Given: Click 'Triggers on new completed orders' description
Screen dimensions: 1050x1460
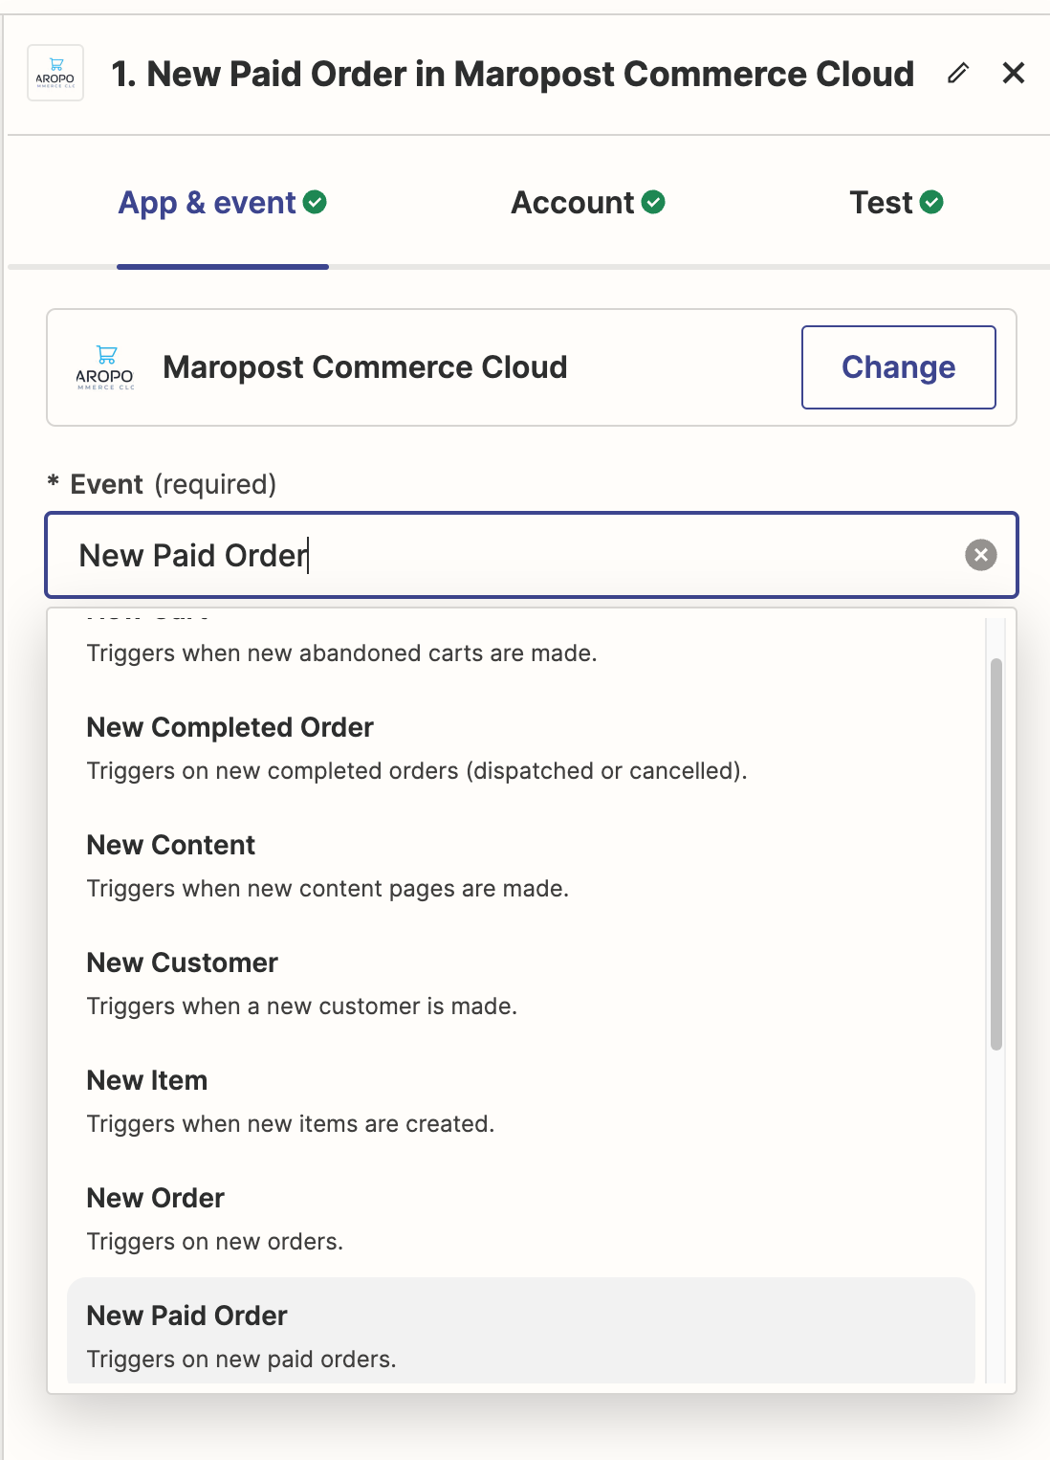Looking at the screenshot, I should click(x=417, y=771).
